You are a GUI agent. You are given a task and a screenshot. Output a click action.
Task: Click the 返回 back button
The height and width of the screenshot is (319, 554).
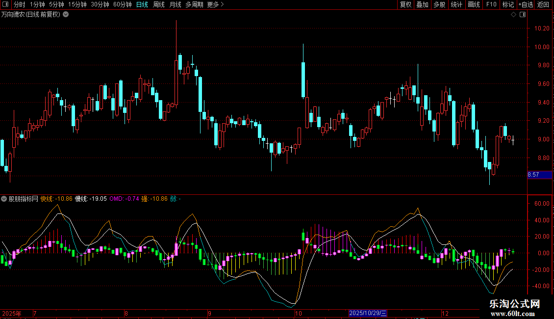tap(543, 4)
